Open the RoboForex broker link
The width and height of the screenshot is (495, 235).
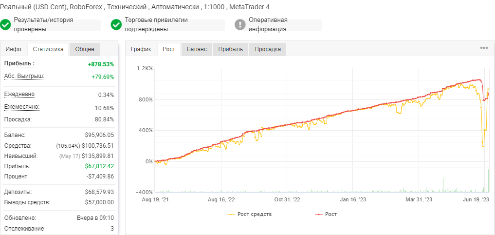click(86, 7)
